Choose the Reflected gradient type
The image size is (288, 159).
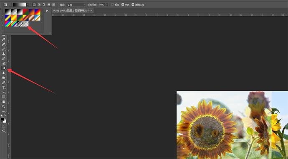click(x=49, y=5)
